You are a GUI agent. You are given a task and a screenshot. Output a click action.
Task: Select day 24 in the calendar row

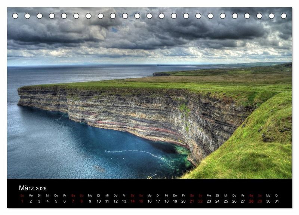point(218,201)
